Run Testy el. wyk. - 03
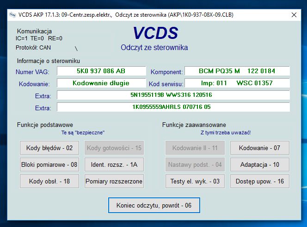The height and width of the screenshot is (227, 307). 195,181
